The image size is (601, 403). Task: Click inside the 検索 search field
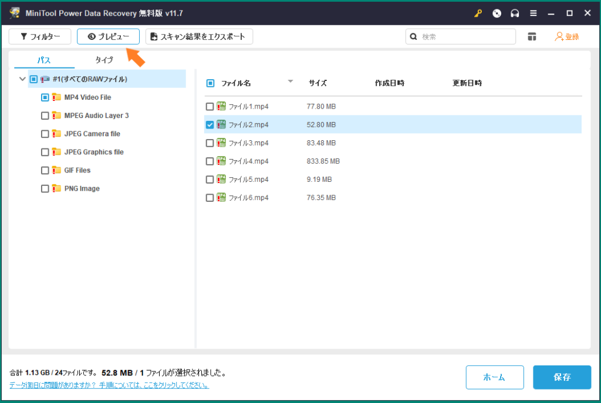(x=464, y=36)
